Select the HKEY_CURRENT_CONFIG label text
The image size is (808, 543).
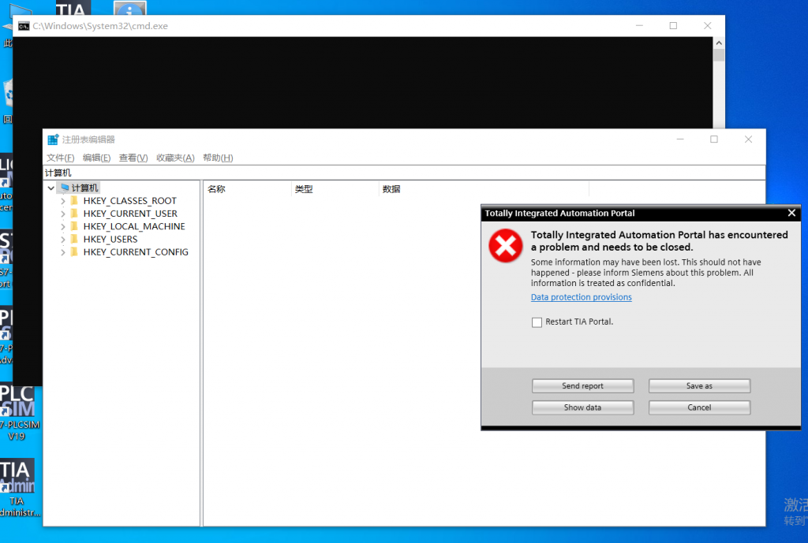tap(136, 252)
